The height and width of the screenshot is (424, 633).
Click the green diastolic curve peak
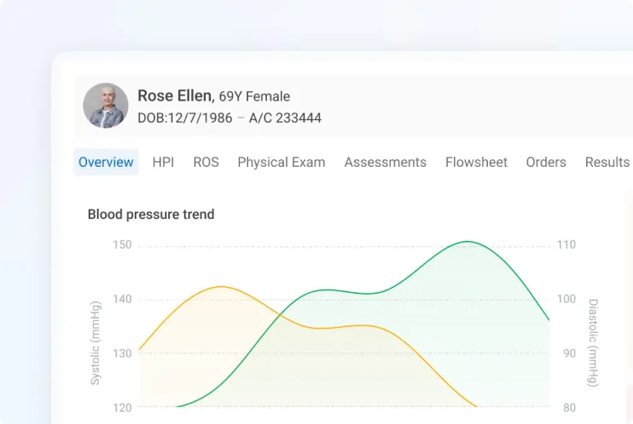coord(467,242)
